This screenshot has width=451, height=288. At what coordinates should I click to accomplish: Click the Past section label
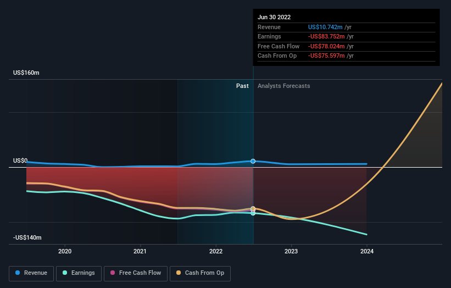(x=242, y=86)
